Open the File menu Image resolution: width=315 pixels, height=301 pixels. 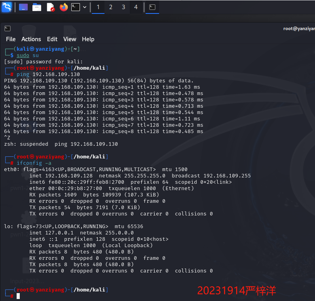(11, 39)
